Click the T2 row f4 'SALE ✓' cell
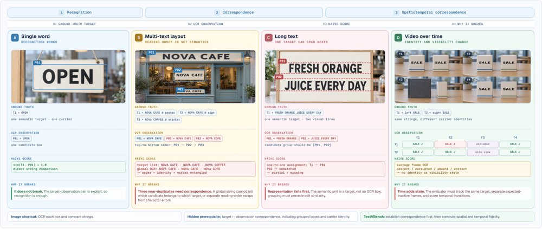 tap(515, 152)
